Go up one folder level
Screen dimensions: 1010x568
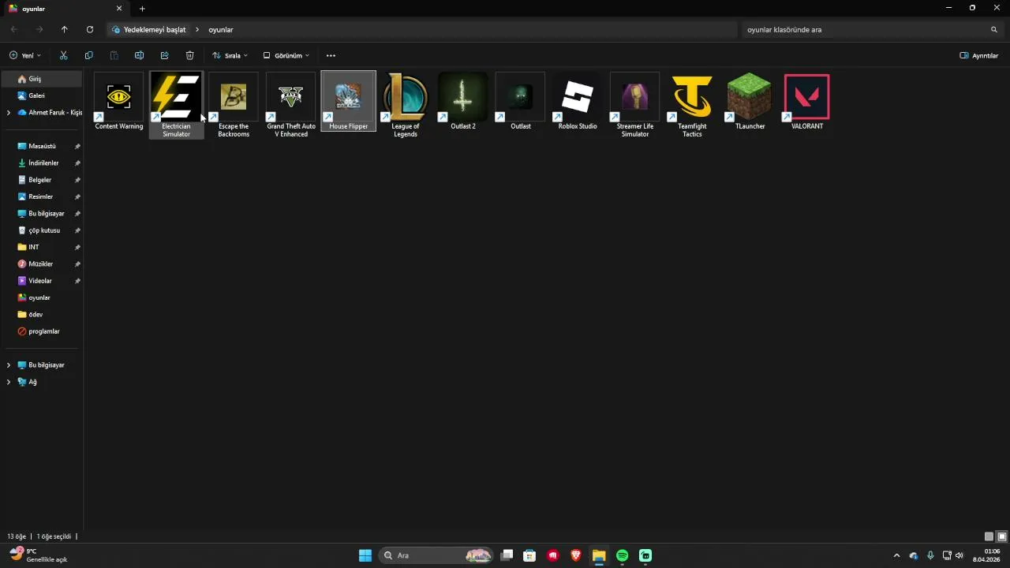click(x=64, y=29)
